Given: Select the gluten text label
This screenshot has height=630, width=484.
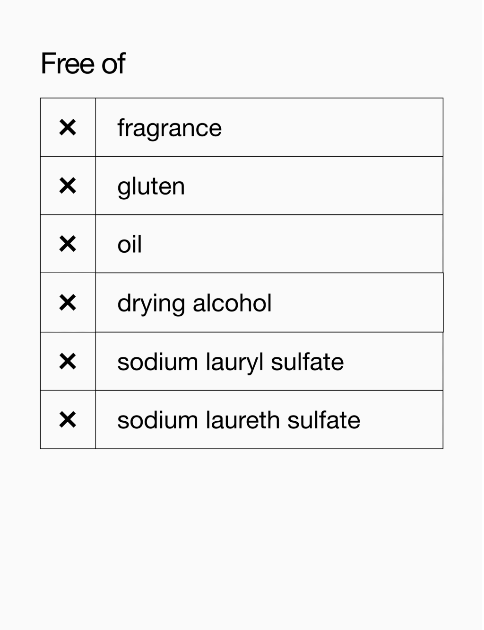Looking at the screenshot, I should pyautogui.click(x=151, y=187).
